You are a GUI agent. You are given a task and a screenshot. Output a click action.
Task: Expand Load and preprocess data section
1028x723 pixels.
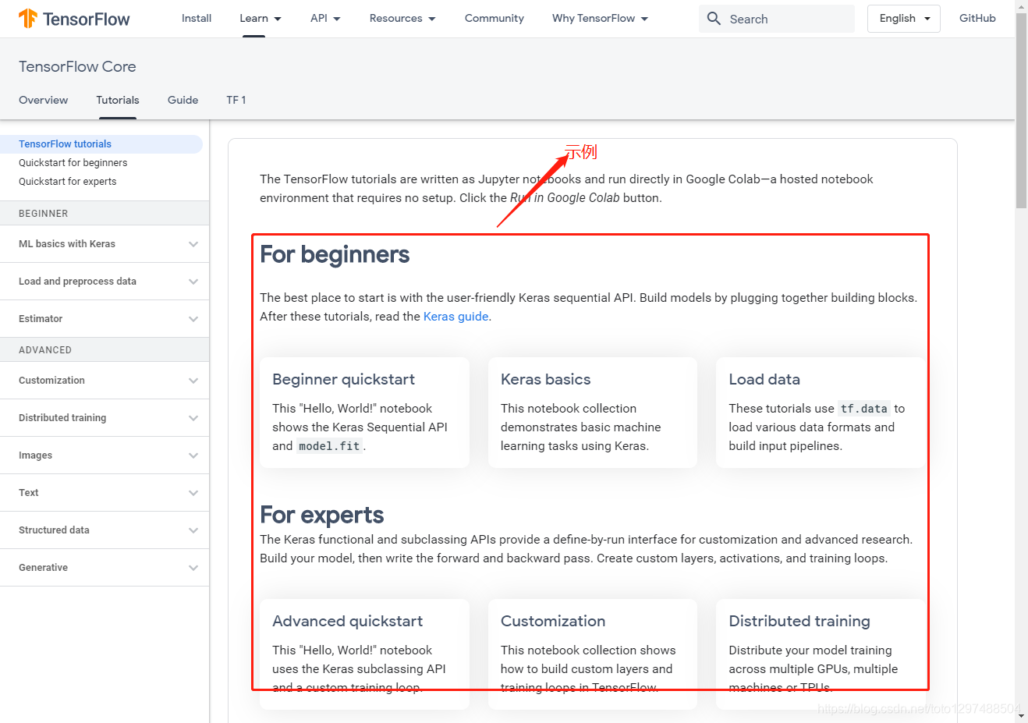105,282
